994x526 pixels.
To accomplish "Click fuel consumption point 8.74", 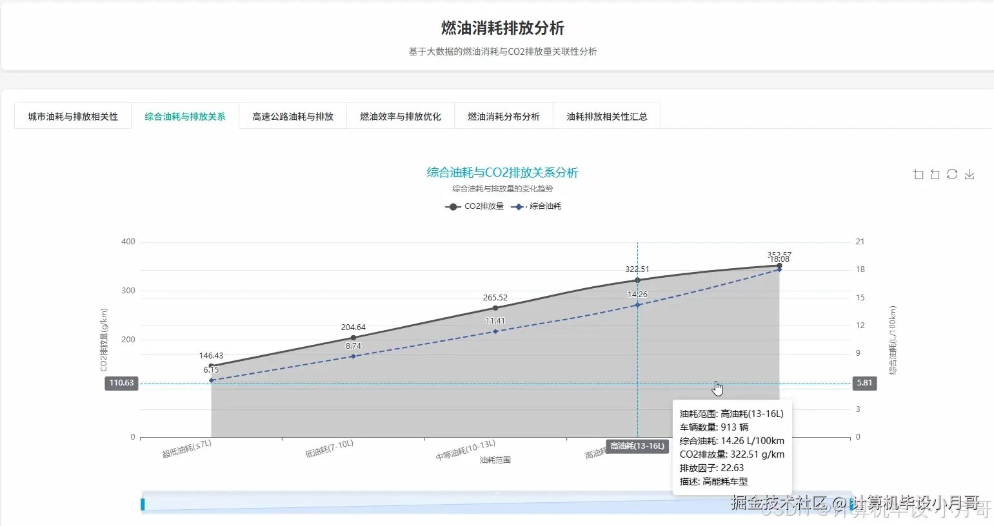I will 353,356.
